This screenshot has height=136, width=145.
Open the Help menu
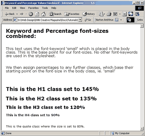pyautogui.click(x=54, y=8)
